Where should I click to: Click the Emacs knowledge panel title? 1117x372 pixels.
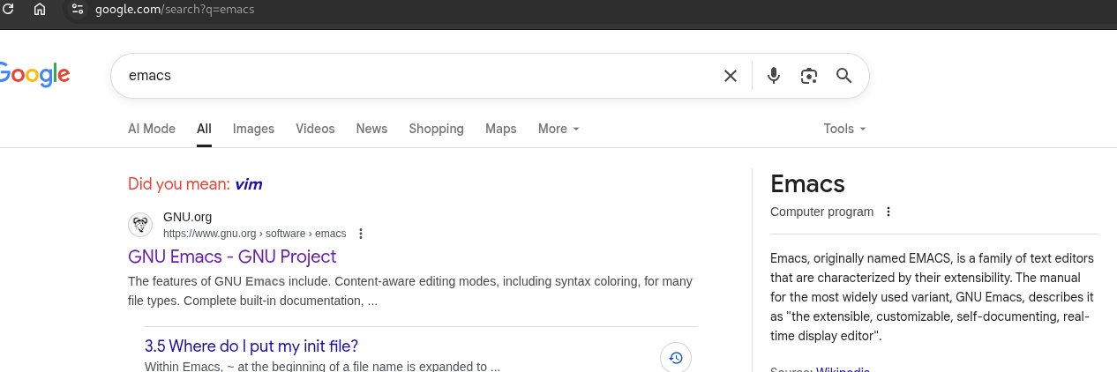click(807, 183)
